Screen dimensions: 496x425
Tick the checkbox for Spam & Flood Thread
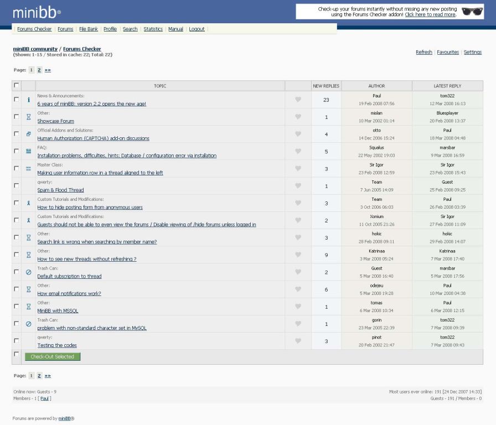[17, 185]
